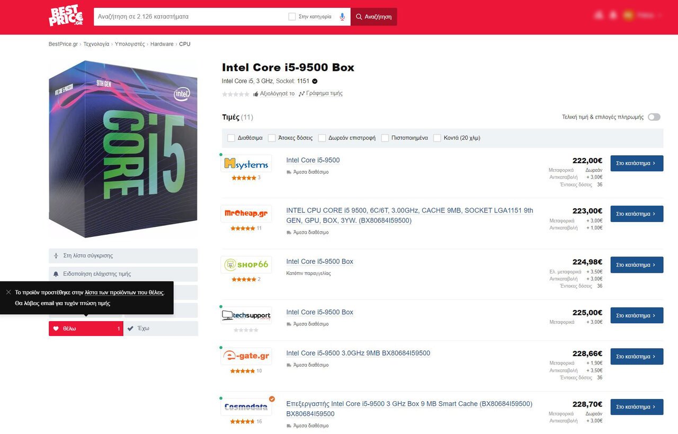Go to CPU breadcrumb

[184, 44]
